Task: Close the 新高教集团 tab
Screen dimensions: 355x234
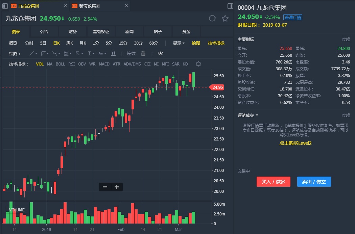Action: [126, 5]
